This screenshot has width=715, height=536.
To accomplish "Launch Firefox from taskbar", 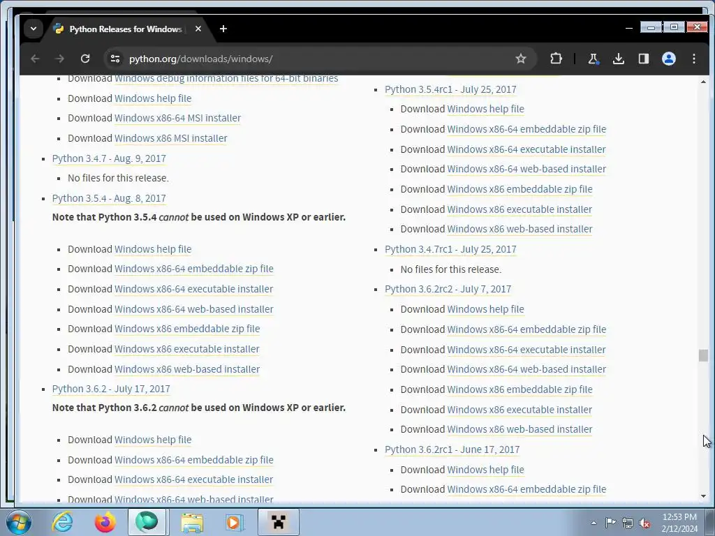I will 105,522.
